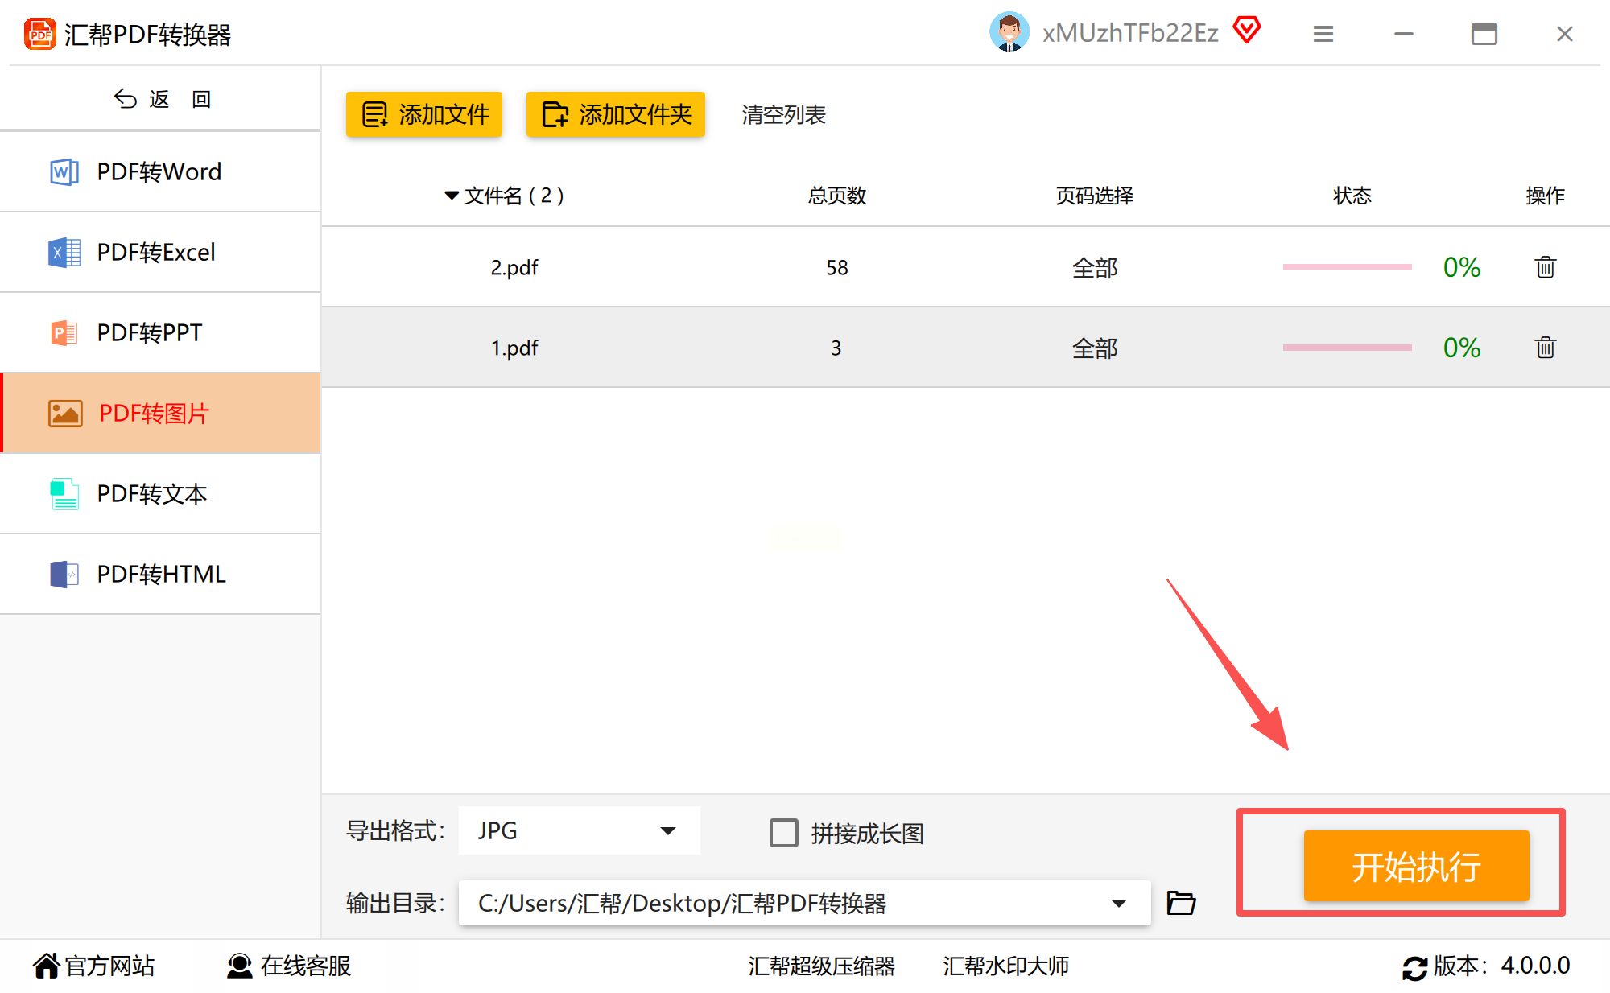Screen dimensions: 1610x993
Task: Expand the output directory path dropdown
Action: coord(1118,903)
